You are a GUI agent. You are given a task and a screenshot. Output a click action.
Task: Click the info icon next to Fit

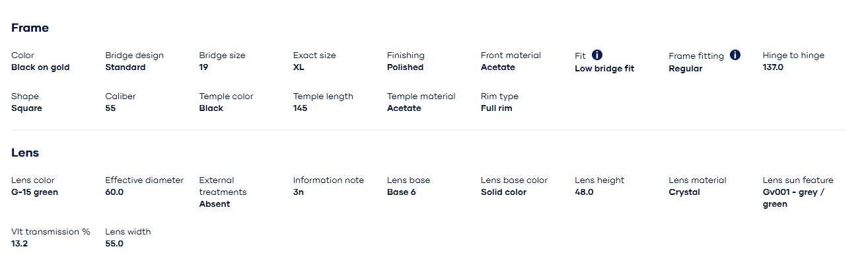coord(597,55)
